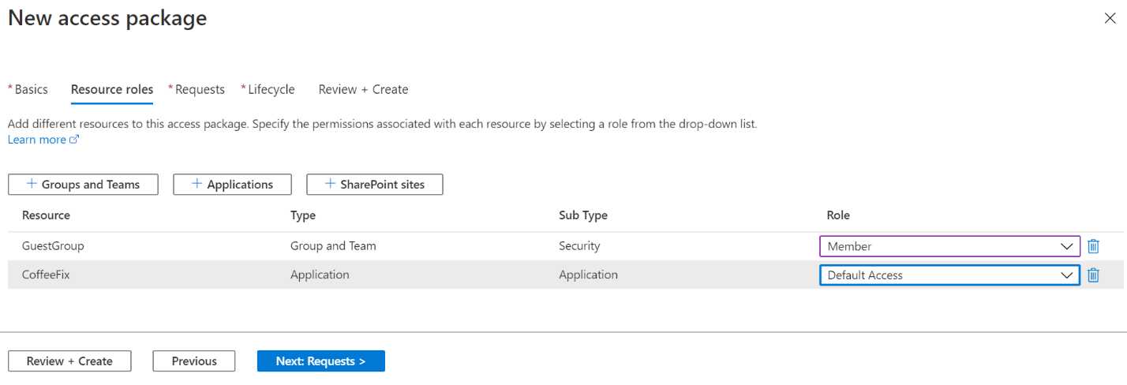Click the Resource column header

pyautogui.click(x=46, y=215)
